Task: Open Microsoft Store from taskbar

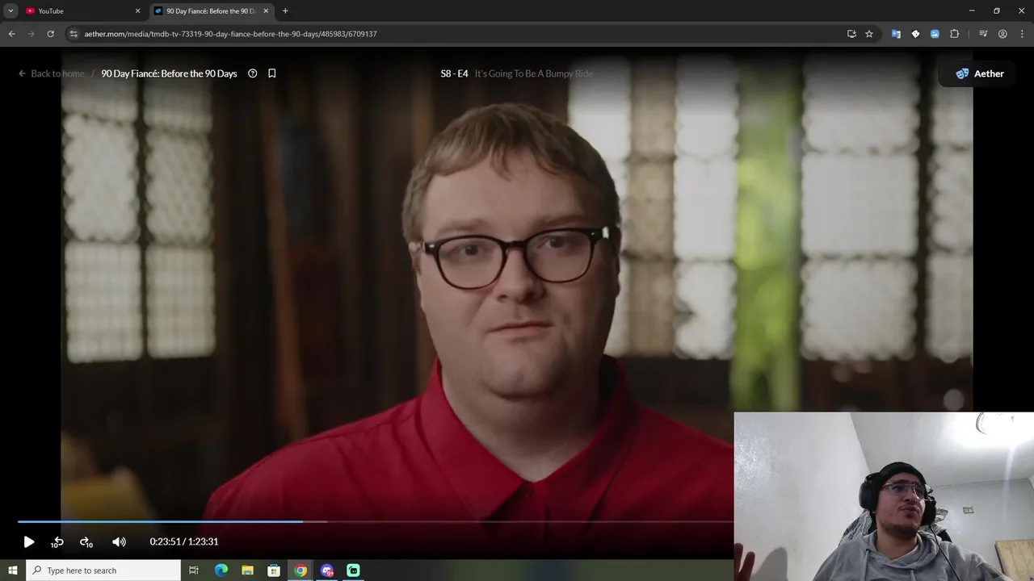Action: pyautogui.click(x=274, y=571)
